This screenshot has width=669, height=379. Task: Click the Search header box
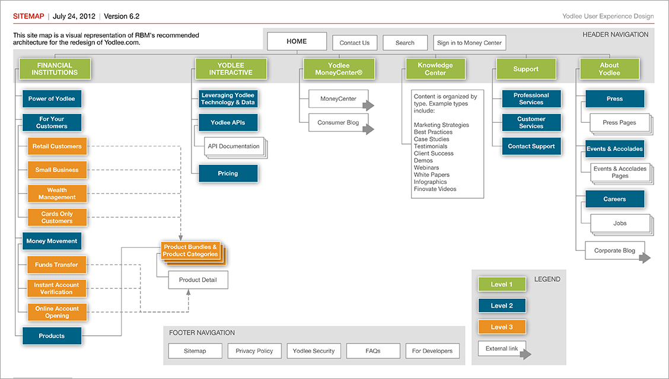[x=405, y=43]
